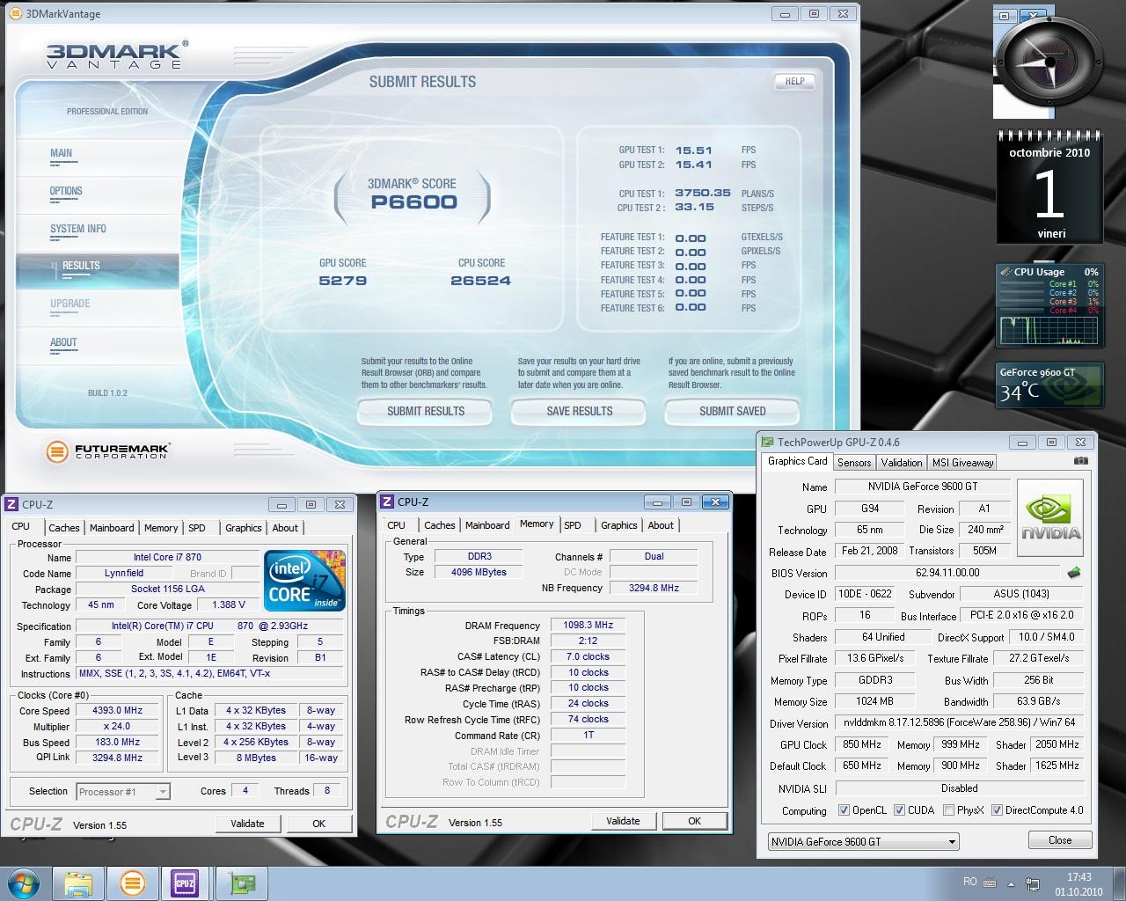
Task: Click the GPU score 5279
Action: coord(343,281)
